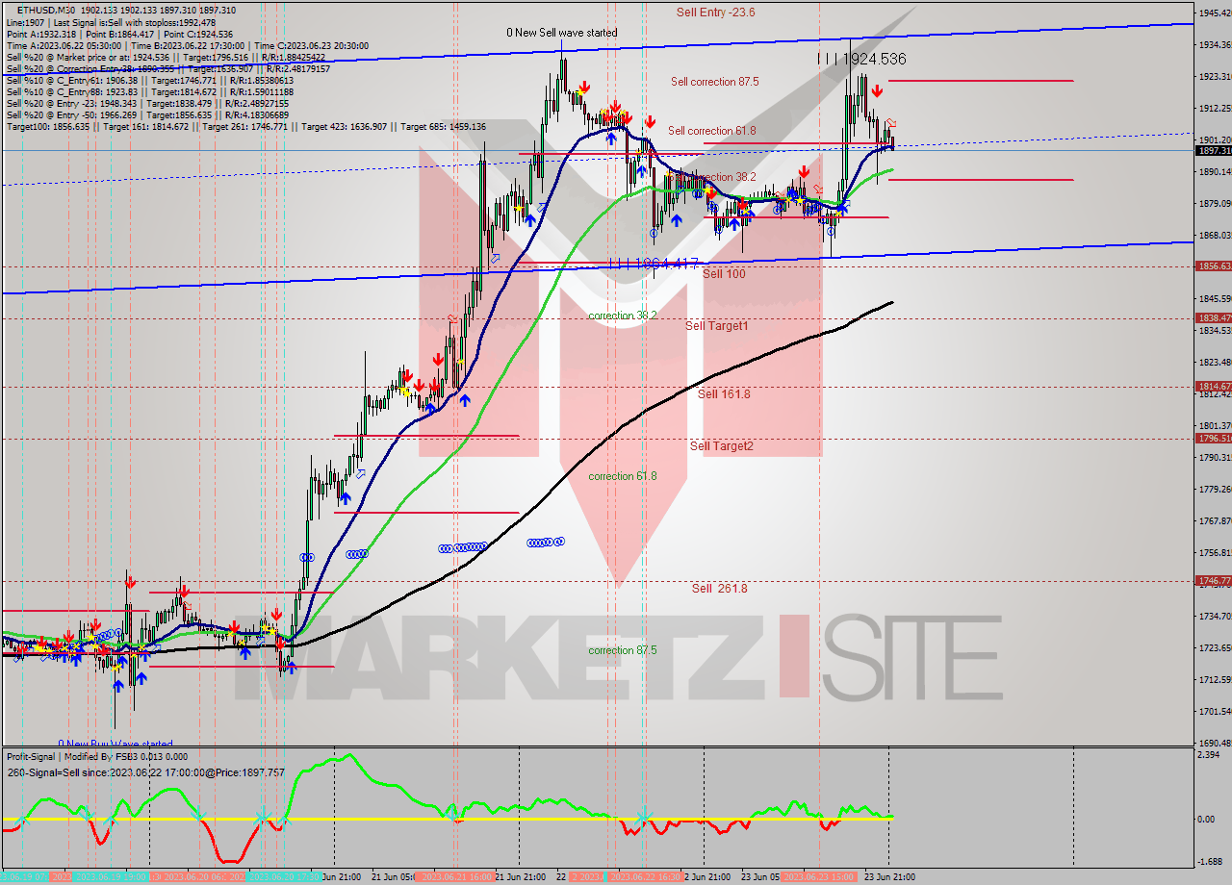
Task: Click the 'Sell 161.8' level label
Action: click(724, 394)
